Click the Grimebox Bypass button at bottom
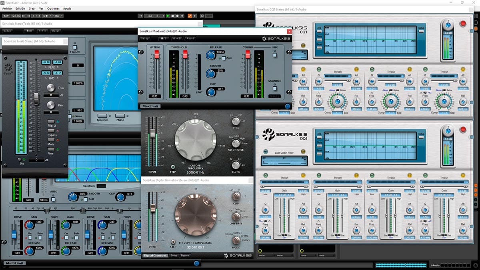The width and height of the screenshot is (480, 270). pos(185,255)
